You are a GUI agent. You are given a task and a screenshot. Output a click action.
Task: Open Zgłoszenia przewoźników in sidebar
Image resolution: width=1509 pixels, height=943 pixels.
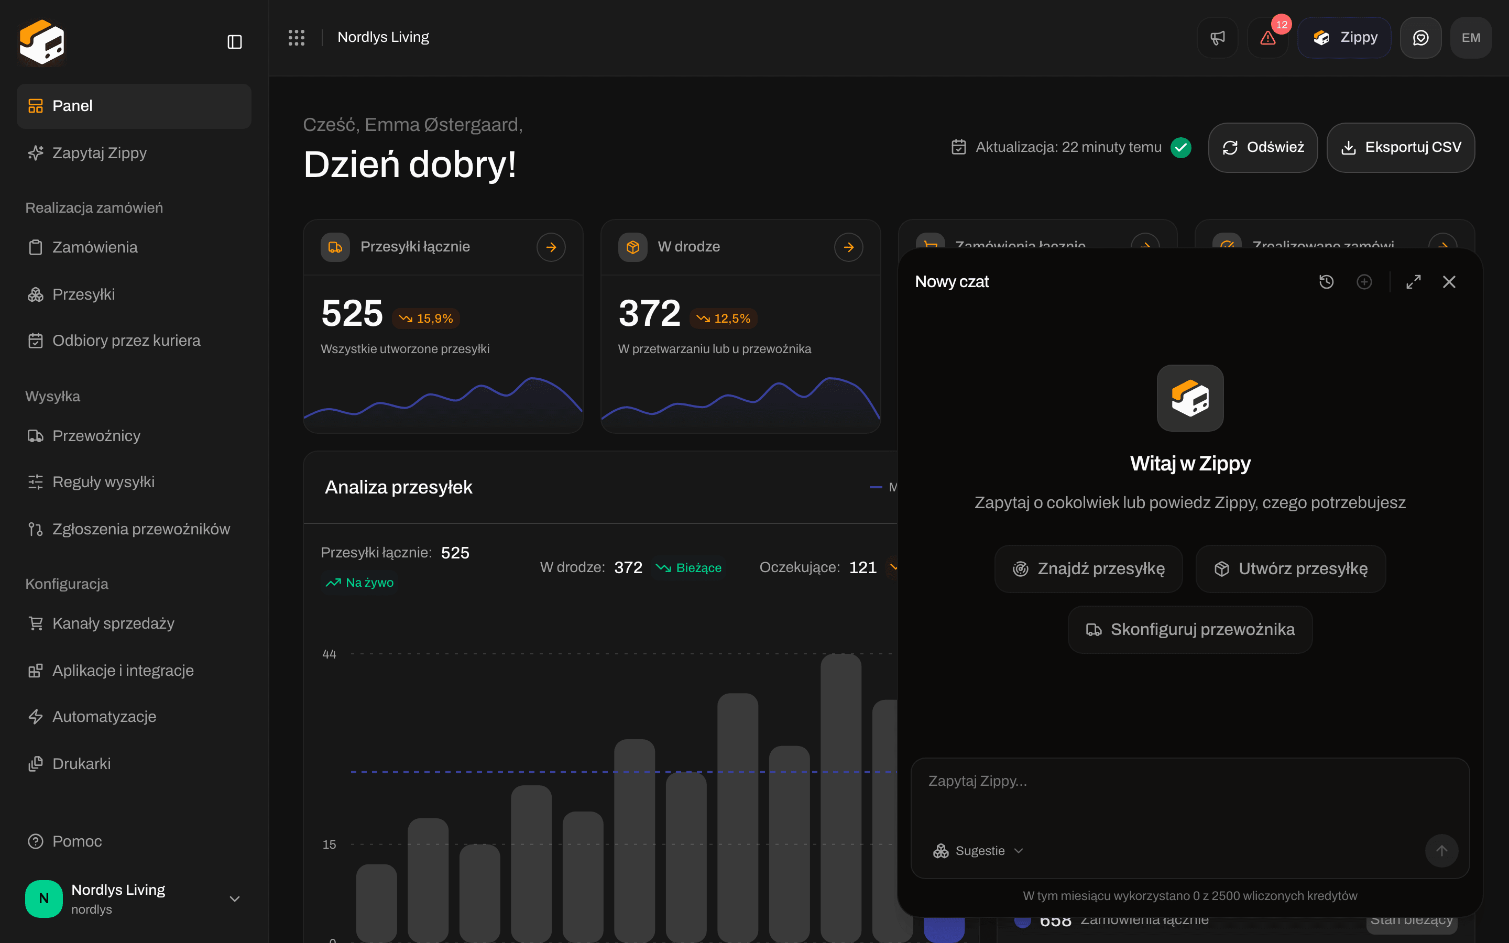tap(134, 529)
